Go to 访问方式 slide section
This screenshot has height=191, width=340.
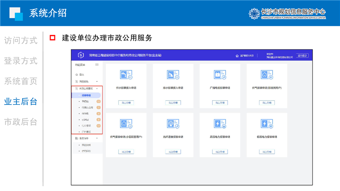(20, 40)
